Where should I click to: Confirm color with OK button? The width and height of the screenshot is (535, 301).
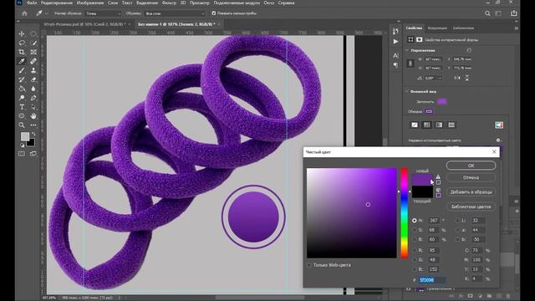tap(471, 166)
